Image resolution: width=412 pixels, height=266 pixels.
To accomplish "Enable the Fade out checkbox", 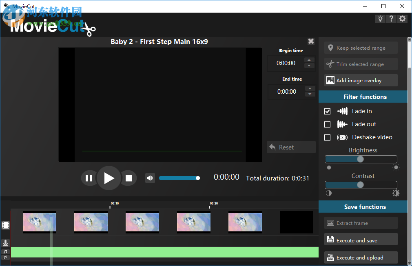I will (328, 124).
